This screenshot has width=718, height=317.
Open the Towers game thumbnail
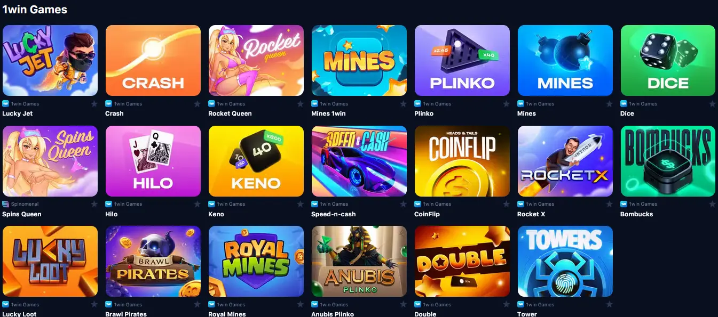[x=565, y=261]
